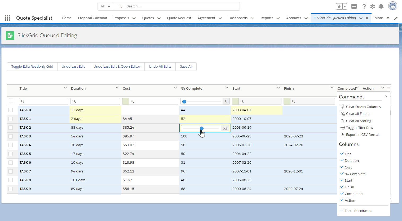Mark this page as favorite using the star
The height and width of the screenshot is (221, 402).
tap(339, 6)
